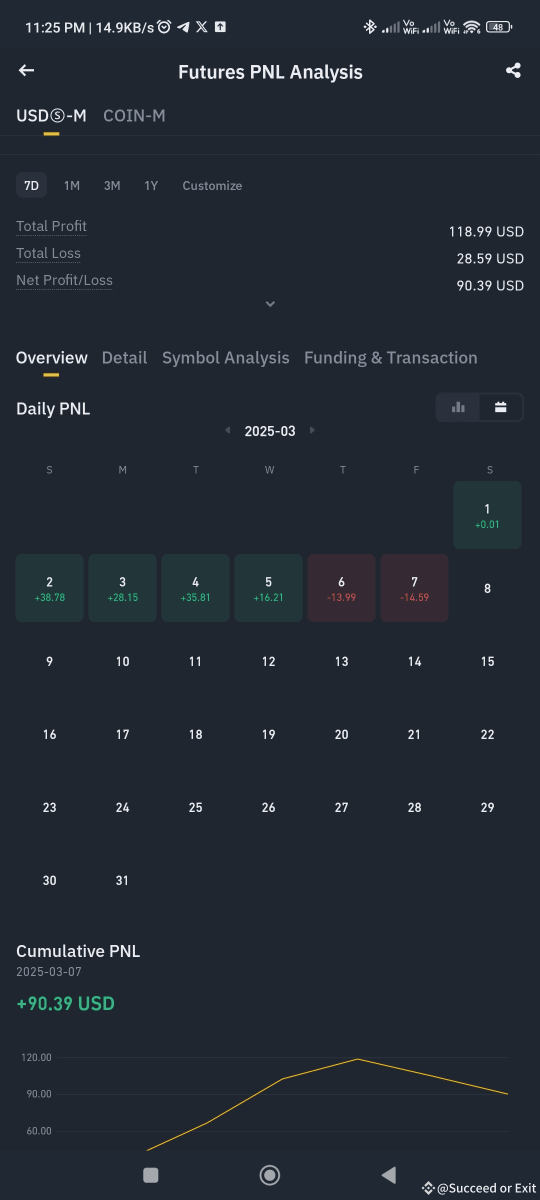This screenshot has height=1200, width=540.
Task: Go to next month arrow
Action: pos(312,430)
